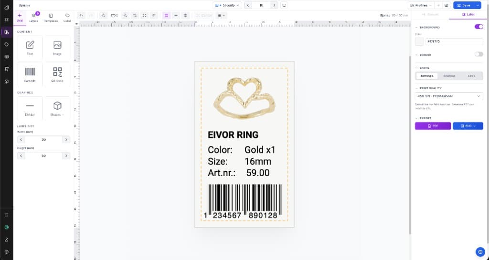Select Rounded shape option
Viewport: 489px width, 260px height.
(x=449, y=76)
